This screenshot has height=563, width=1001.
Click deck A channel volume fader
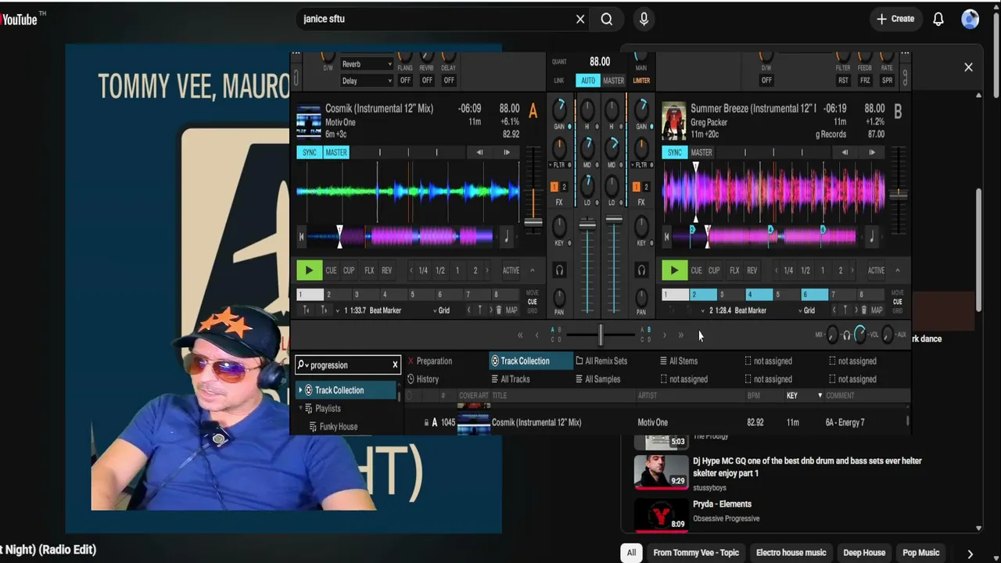(587, 225)
